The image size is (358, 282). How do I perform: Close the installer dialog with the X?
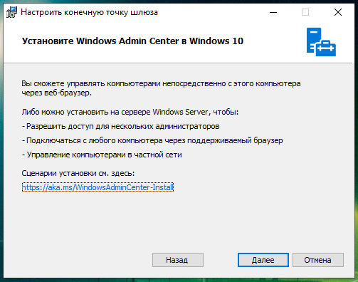(338, 12)
